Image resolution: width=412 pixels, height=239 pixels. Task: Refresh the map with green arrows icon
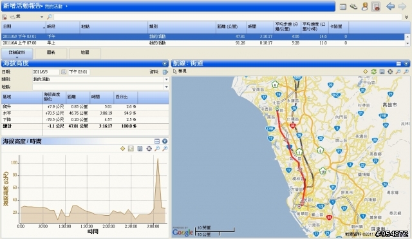point(373,72)
